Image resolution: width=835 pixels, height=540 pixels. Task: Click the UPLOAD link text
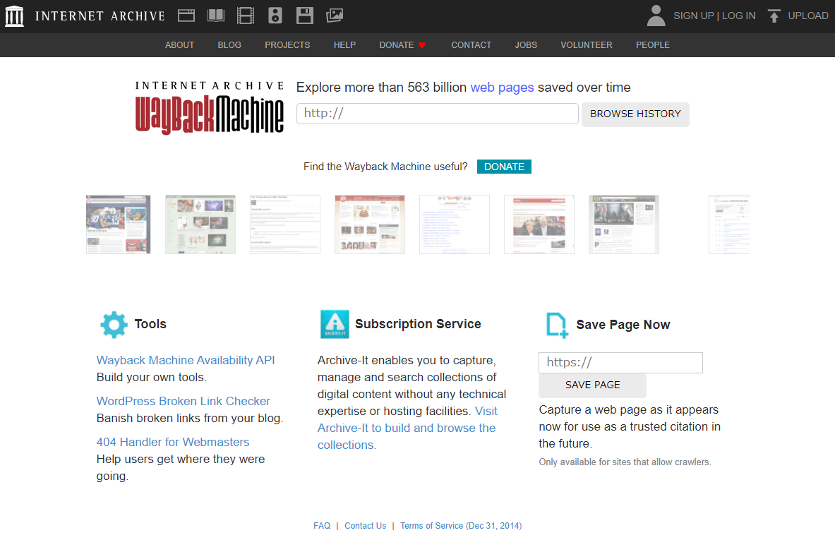coord(808,16)
